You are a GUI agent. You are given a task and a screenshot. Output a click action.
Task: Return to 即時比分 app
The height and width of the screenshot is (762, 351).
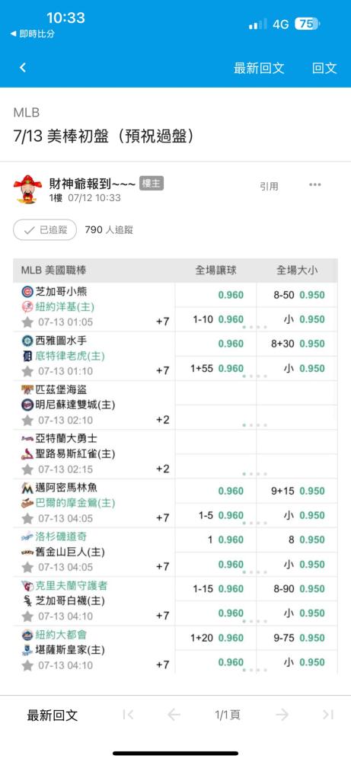click(33, 34)
